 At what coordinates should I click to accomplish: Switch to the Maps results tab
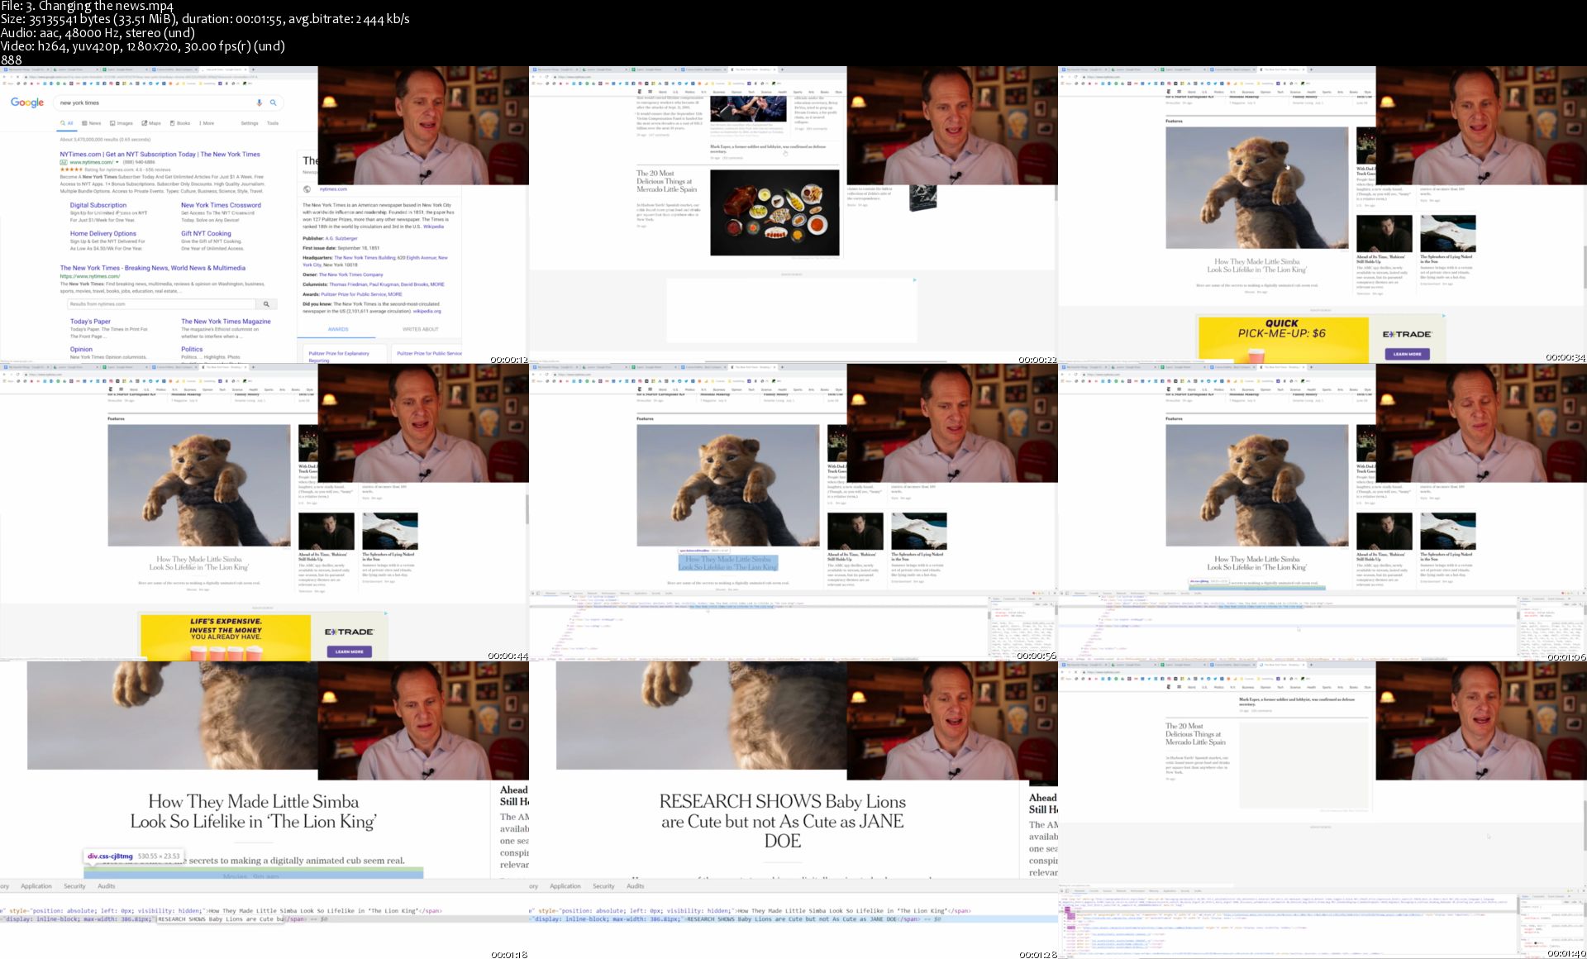coord(151,123)
